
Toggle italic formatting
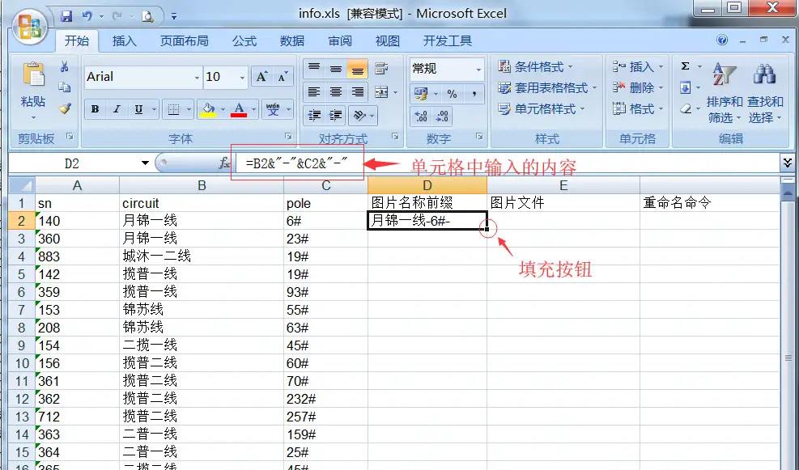(x=117, y=109)
